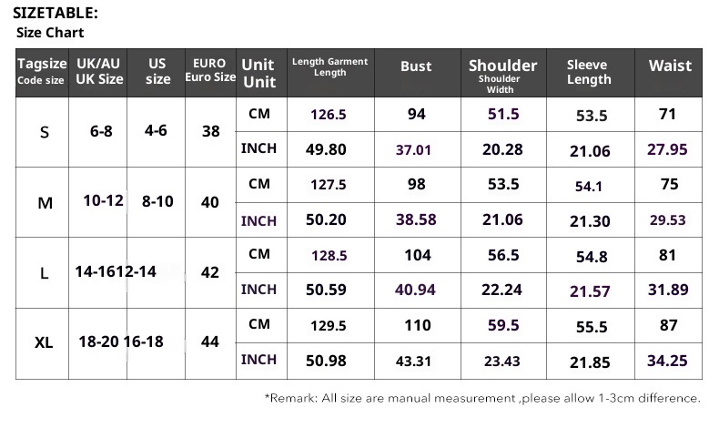This screenshot has height=428, width=719.
Task: Click the Euro size 42 cell
Action: [210, 272]
